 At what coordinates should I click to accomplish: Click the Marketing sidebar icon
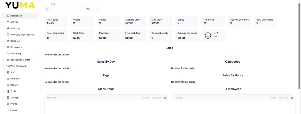pyautogui.click(x=8, y=53)
